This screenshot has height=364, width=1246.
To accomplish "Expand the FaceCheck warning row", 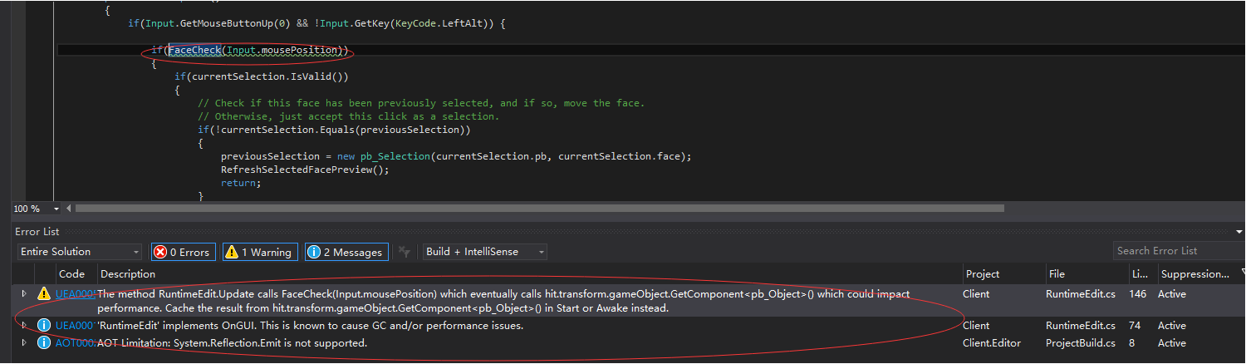I will coord(24,294).
